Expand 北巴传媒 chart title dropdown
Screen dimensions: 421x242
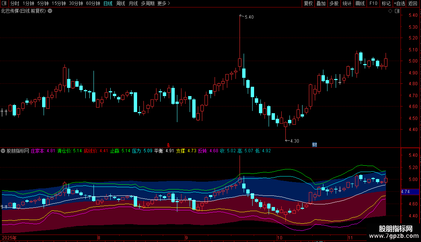(50, 11)
